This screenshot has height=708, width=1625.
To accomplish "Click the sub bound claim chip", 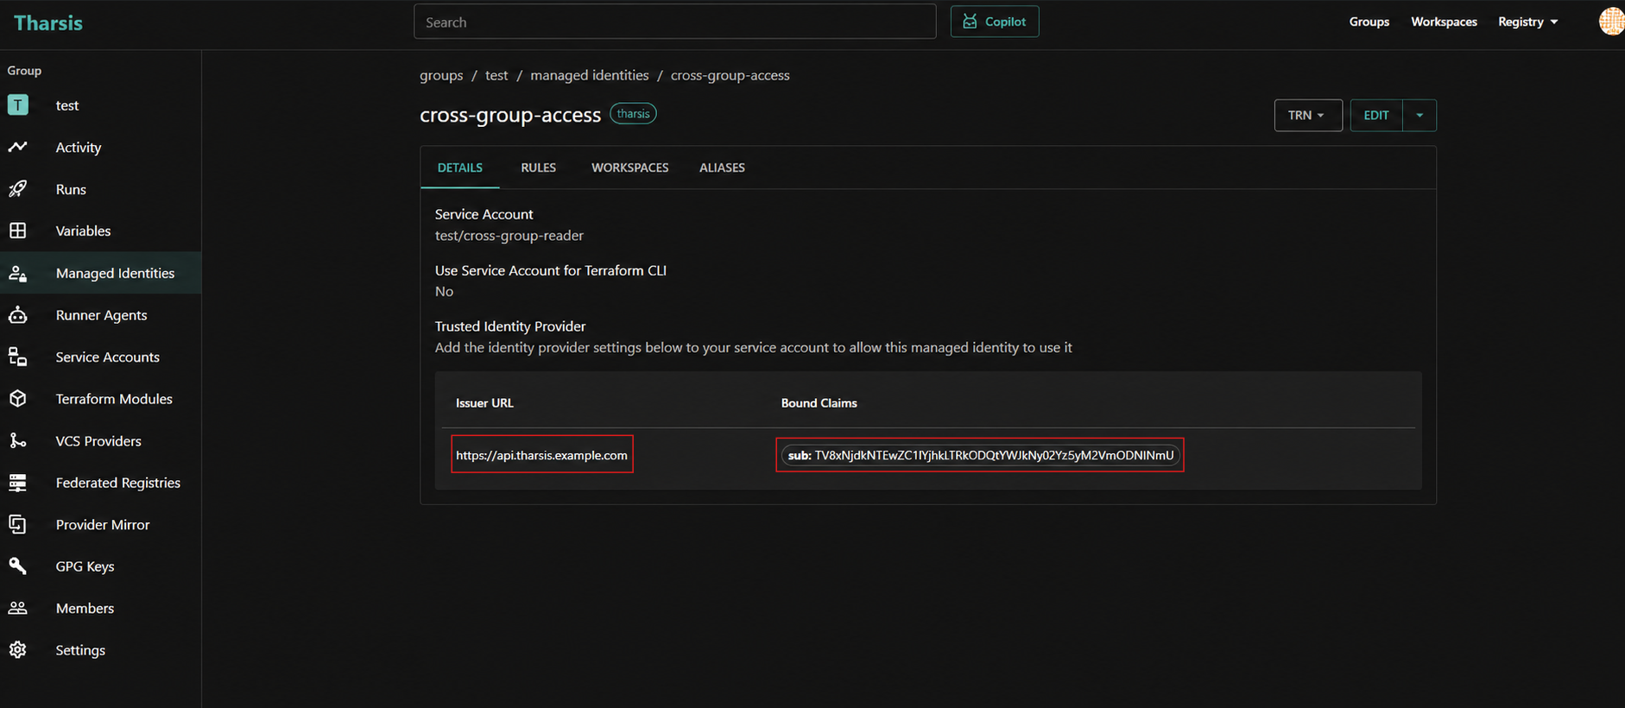I will click(980, 455).
